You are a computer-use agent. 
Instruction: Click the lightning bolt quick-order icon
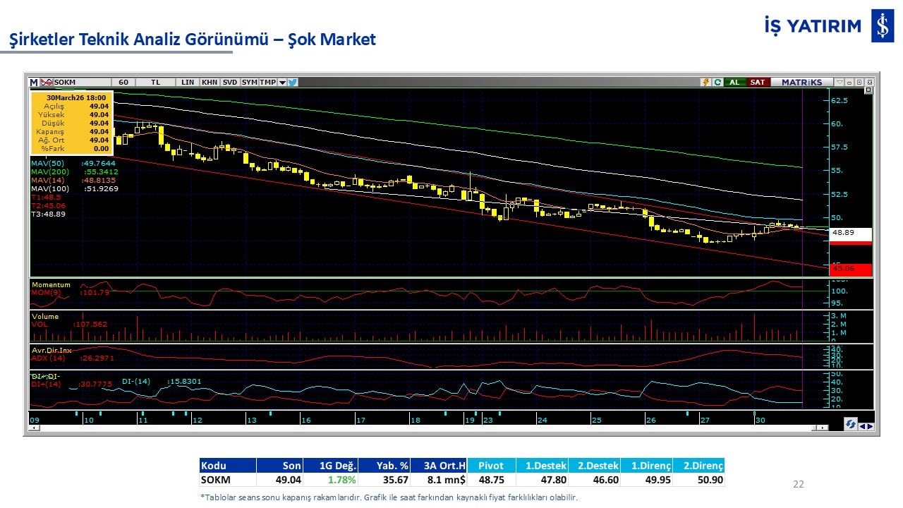(x=705, y=83)
